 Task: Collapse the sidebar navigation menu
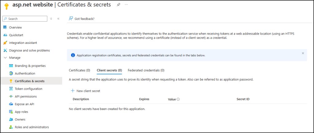[x=58, y=19]
